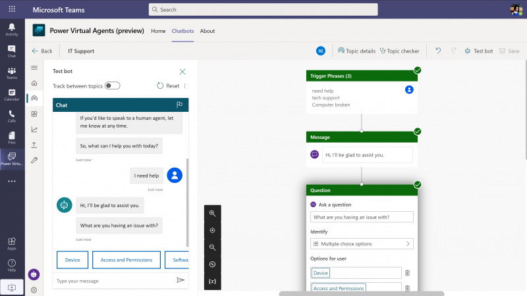The height and width of the screenshot is (296, 527).
Task: Open the Chat app in Teams sidebar
Action: (x=12, y=51)
